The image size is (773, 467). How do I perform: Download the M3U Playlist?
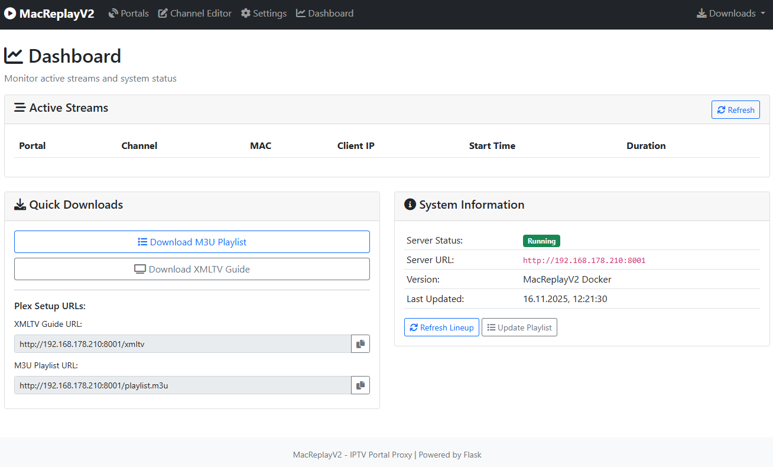[192, 242]
